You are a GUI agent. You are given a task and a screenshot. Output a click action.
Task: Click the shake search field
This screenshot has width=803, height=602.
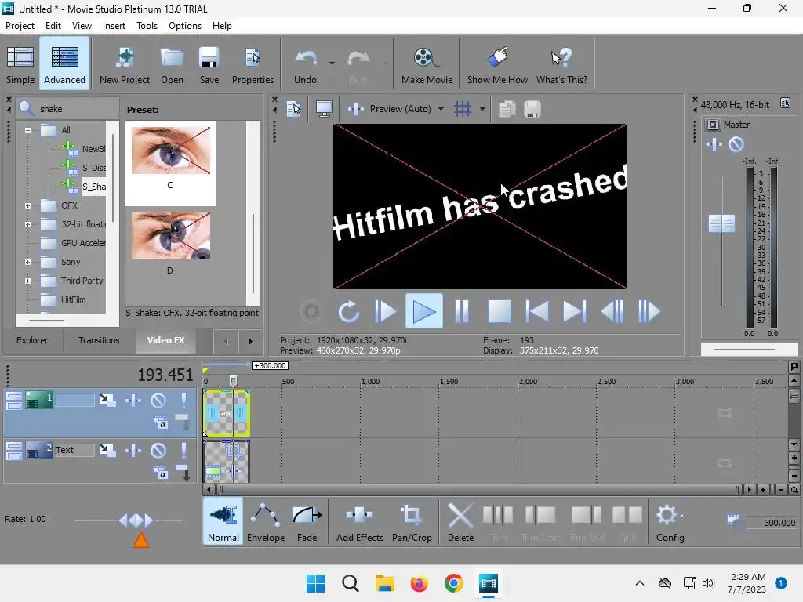pyautogui.click(x=67, y=108)
